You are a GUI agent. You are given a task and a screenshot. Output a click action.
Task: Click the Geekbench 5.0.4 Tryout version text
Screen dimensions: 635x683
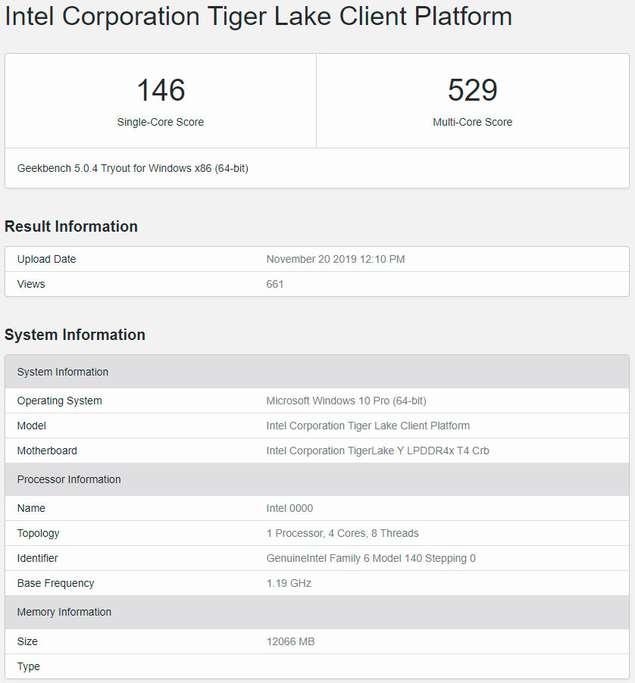(x=133, y=169)
